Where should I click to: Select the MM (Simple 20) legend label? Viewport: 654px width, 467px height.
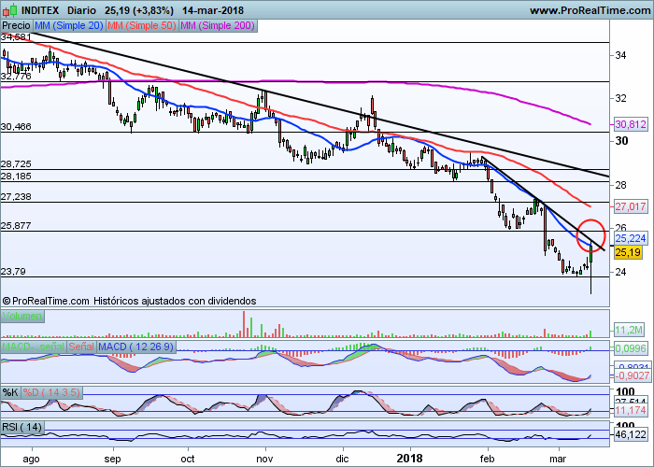tap(69, 26)
